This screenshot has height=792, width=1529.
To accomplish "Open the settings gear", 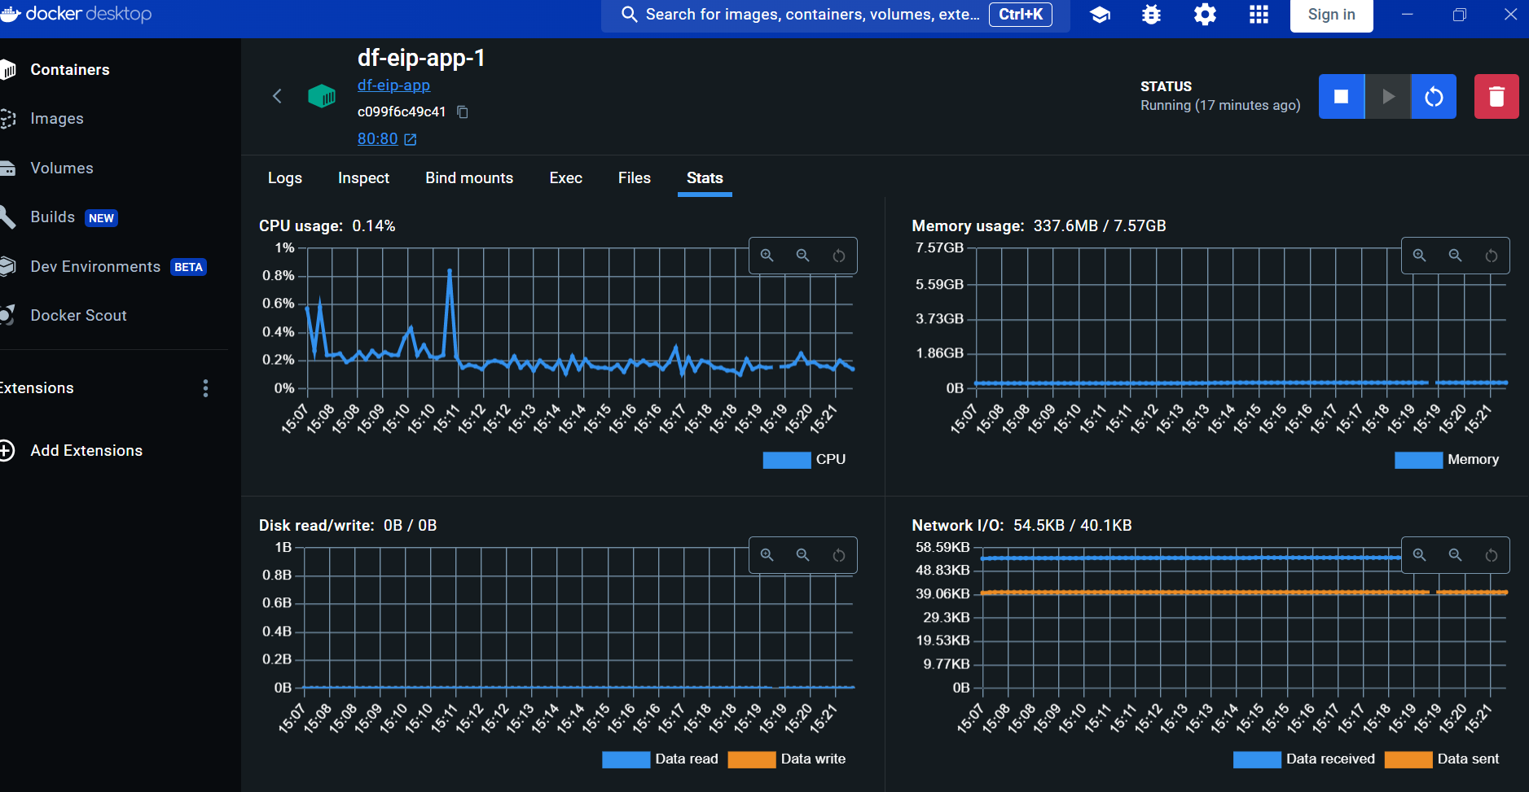I will click(1205, 15).
